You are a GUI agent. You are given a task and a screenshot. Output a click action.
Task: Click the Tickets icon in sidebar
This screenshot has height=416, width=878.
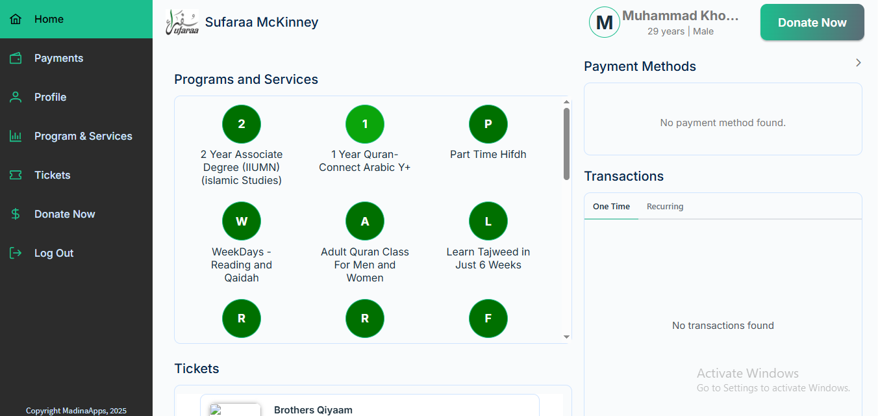[x=16, y=175]
